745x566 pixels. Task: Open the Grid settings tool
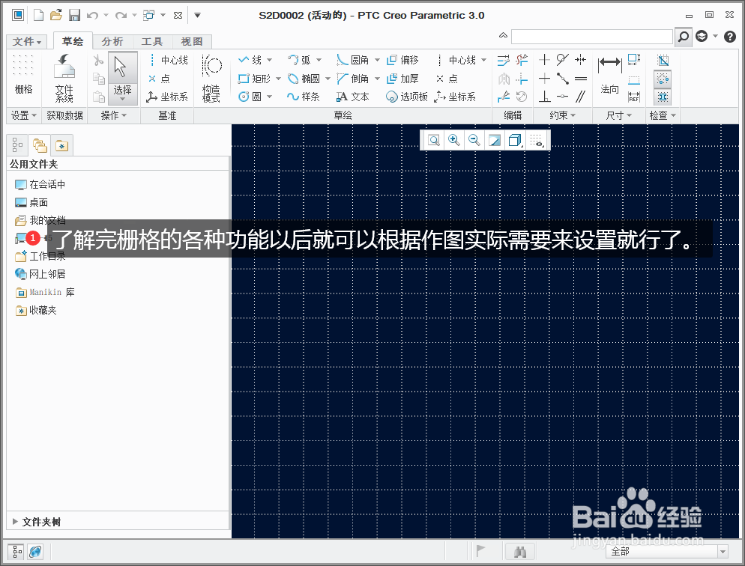23,76
